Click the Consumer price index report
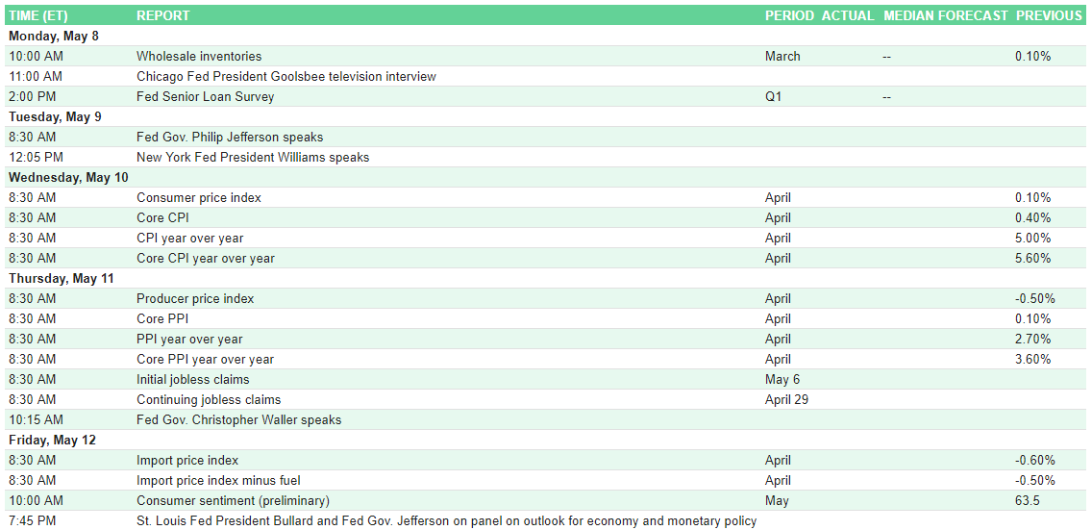Screen dimensions: 1092x530 click(x=199, y=198)
